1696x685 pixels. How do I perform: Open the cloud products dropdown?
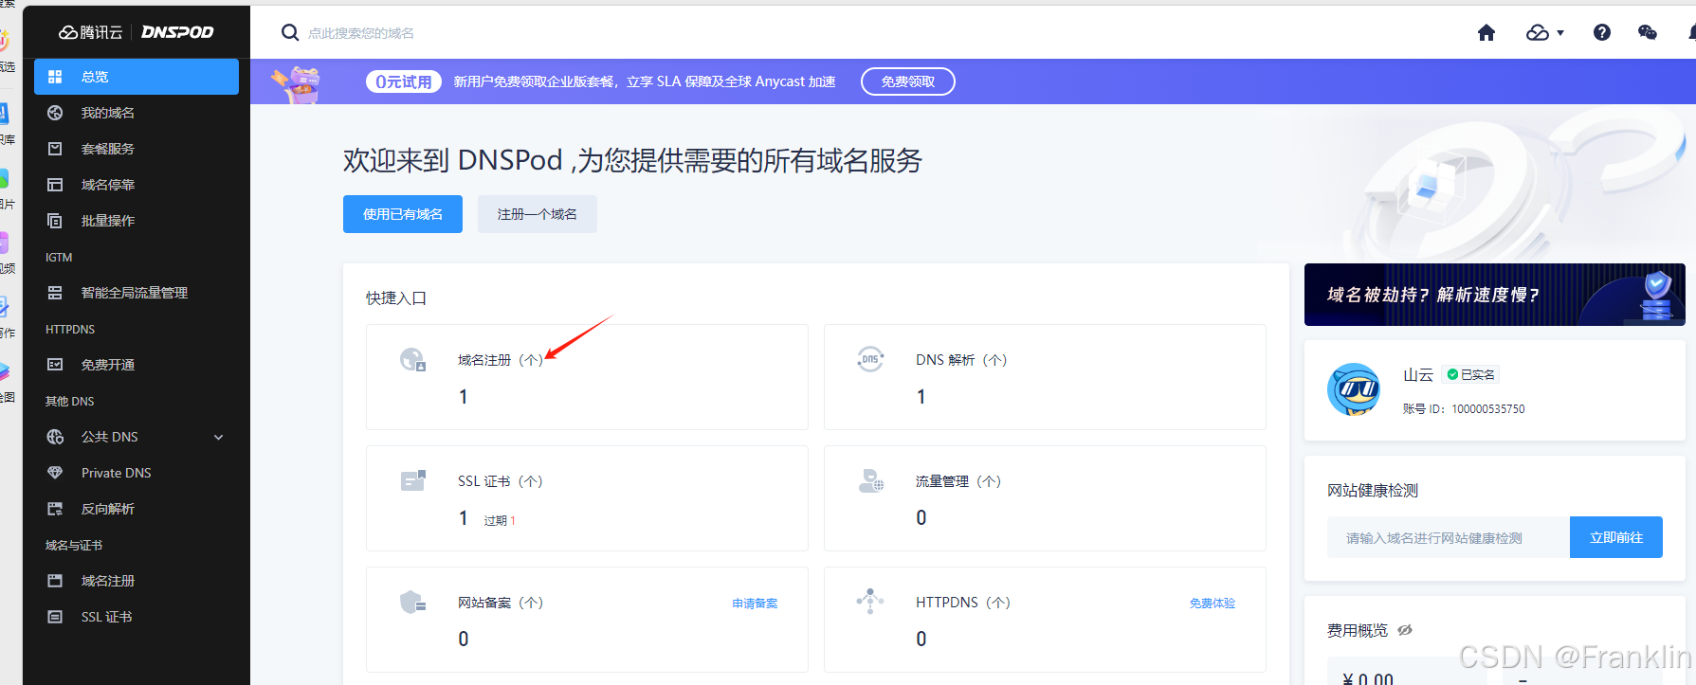[x=1544, y=33]
